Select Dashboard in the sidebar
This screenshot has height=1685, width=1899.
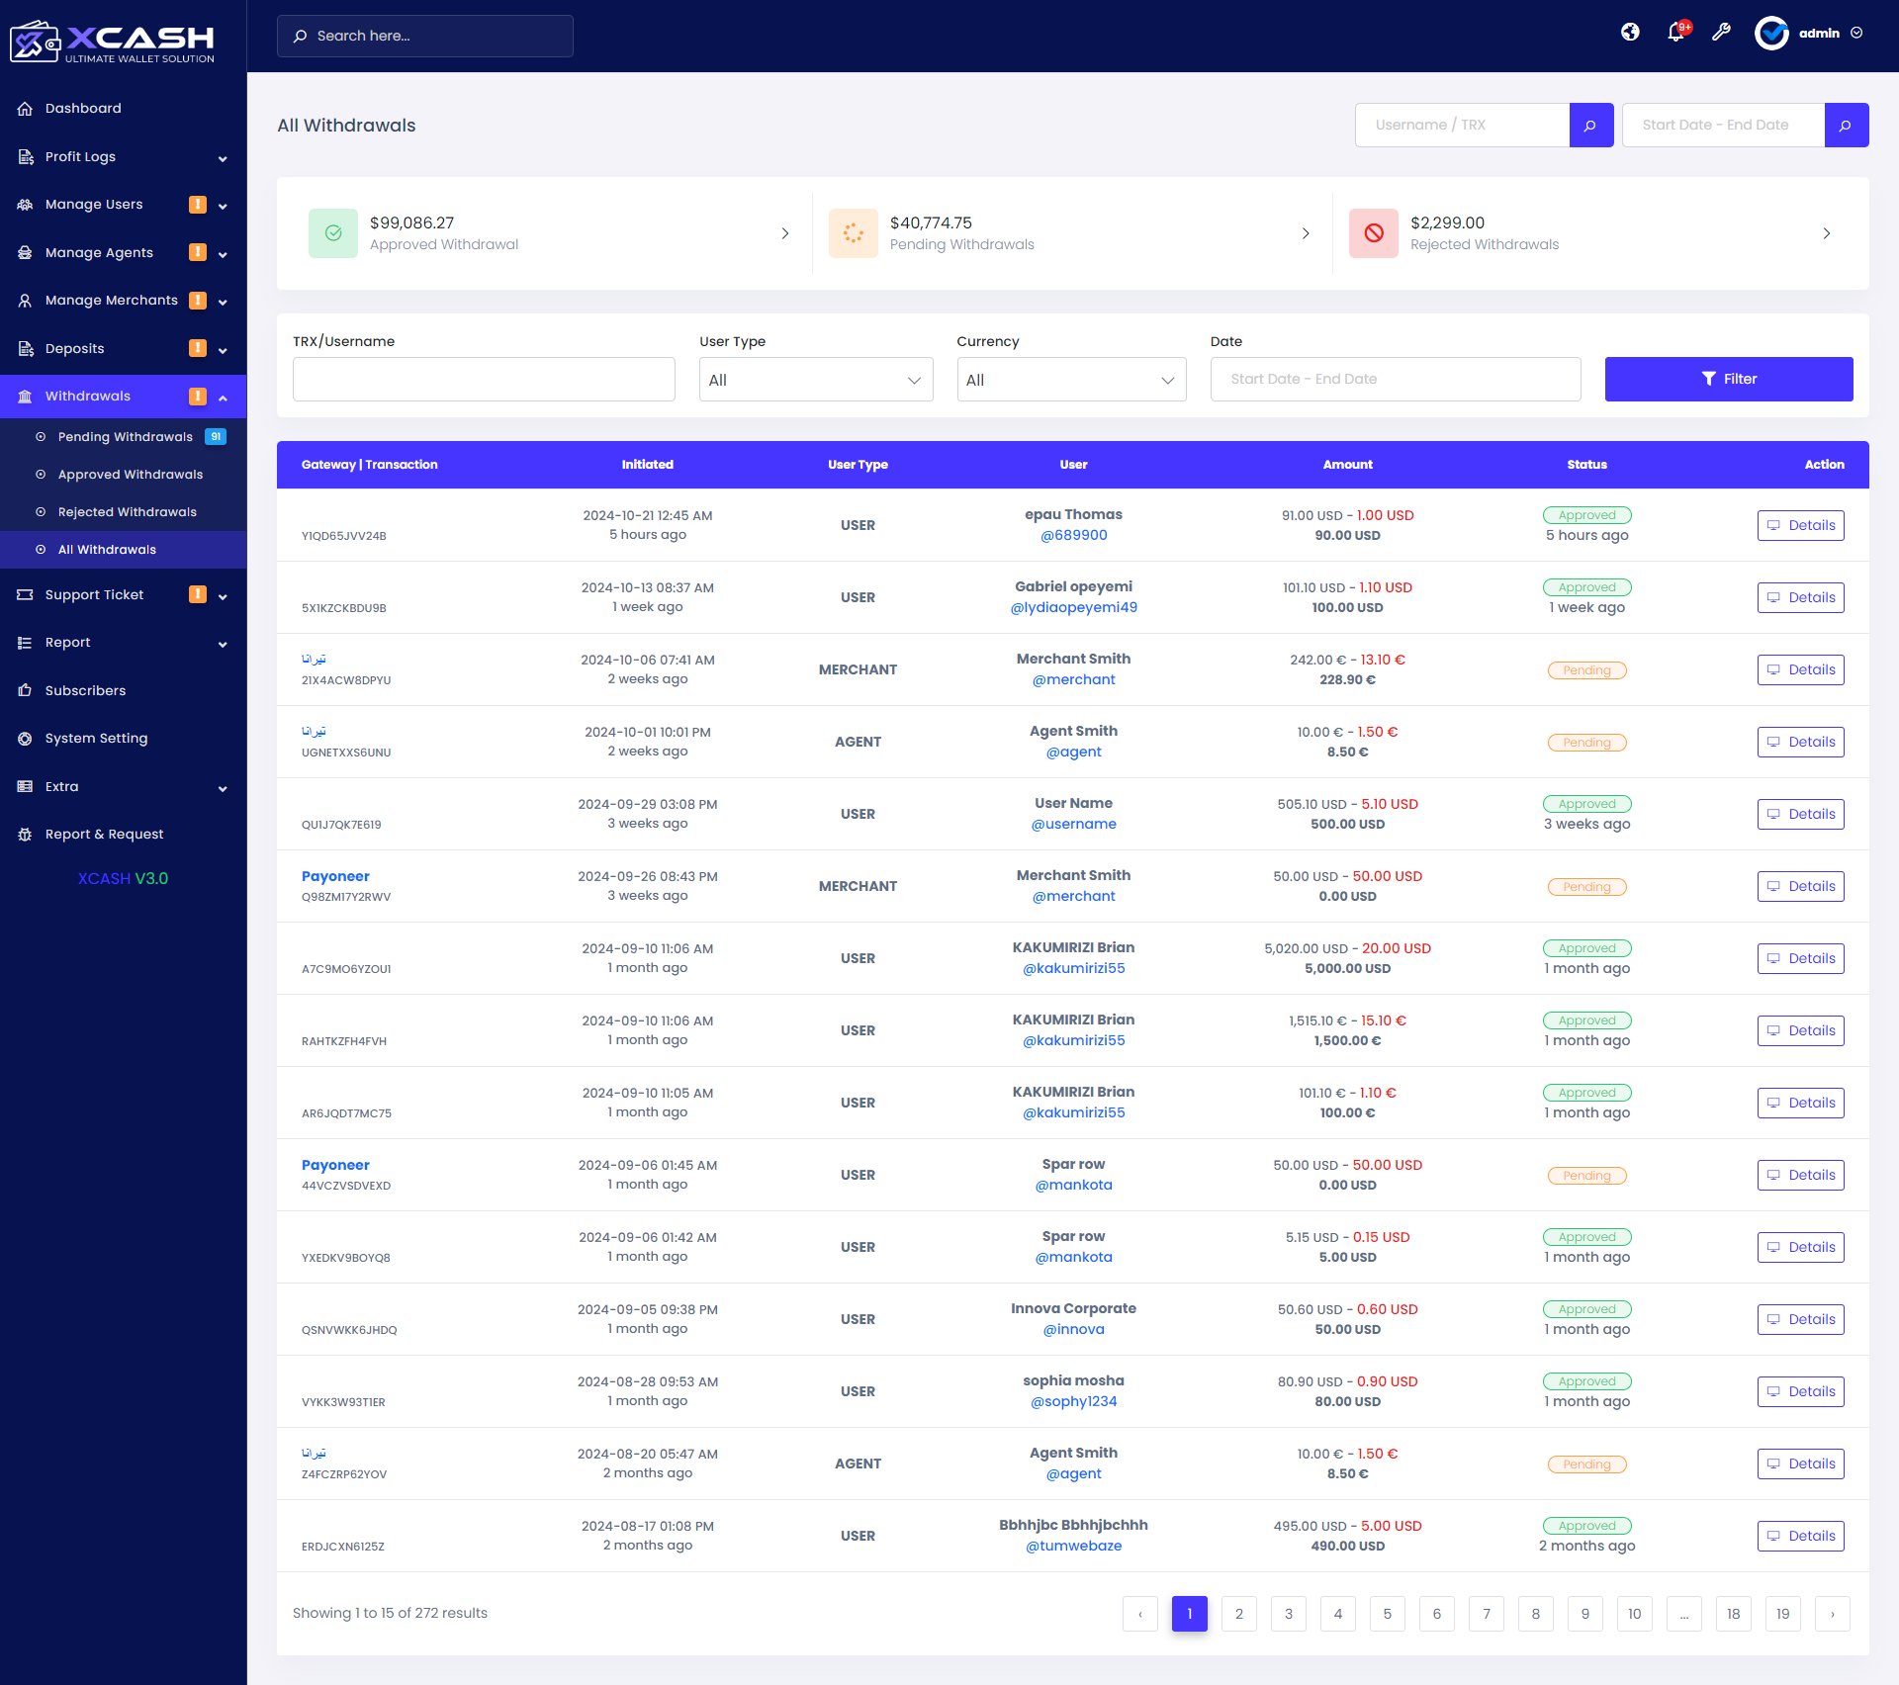pos(83,109)
